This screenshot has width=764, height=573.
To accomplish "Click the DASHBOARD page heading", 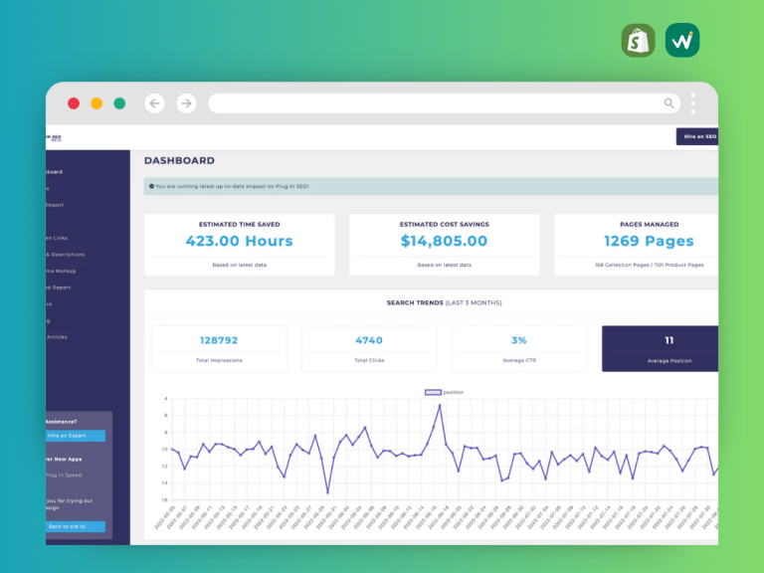I will coord(179,160).
